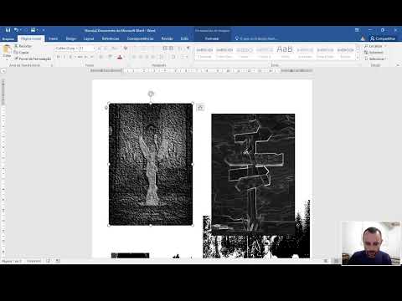Save the document from the Quick Access Toolbar
Screen dimensions: 402x301
tap(8, 30)
